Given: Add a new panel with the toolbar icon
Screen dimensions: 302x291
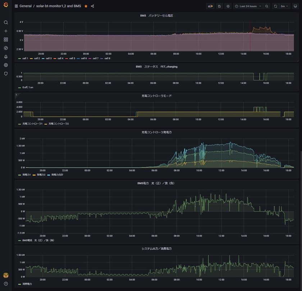Looking at the screenshot, I should pyautogui.click(x=210, y=6).
